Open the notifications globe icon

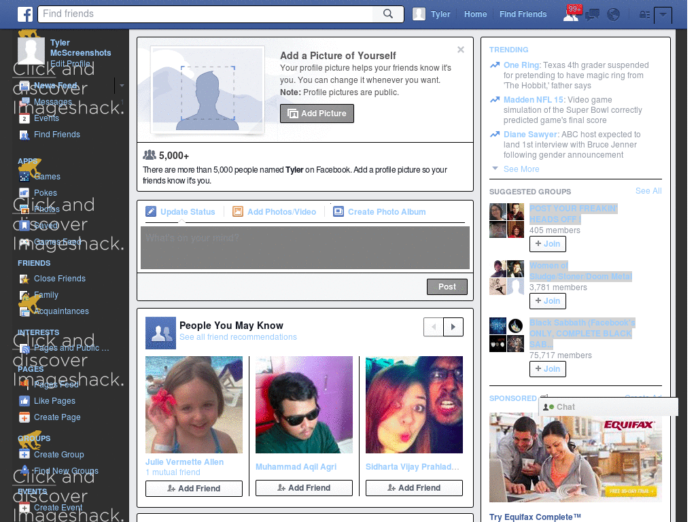613,15
